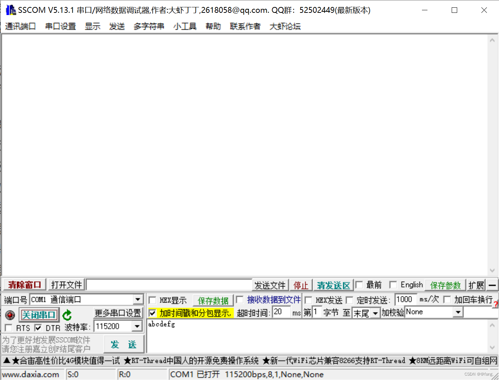The image size is (499, 380).
Task: Open the 发送 menu
Action: pyautogui.click(x=117, y=26)
